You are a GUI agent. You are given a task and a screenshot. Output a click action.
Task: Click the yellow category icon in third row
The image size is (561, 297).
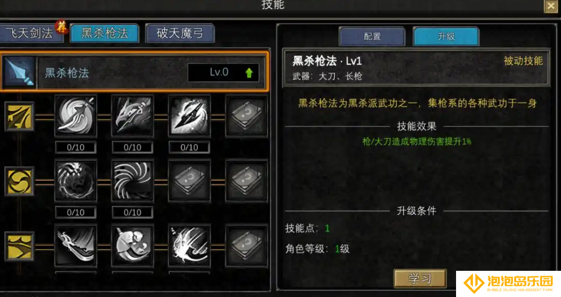tap(19, 246)
